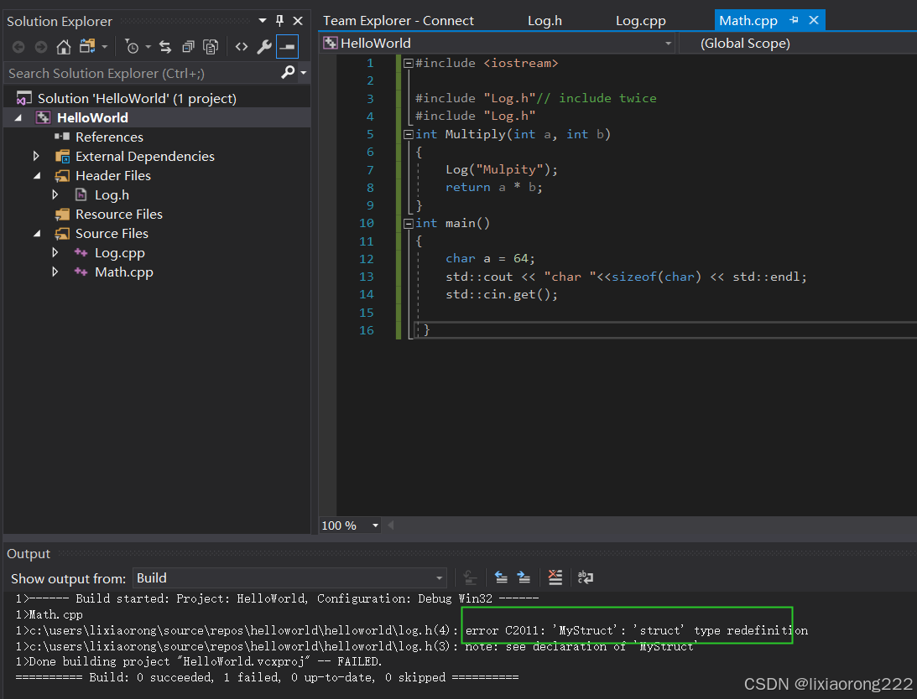
Task: Select the Sync with Active Document icon
Action: point(164,46)
